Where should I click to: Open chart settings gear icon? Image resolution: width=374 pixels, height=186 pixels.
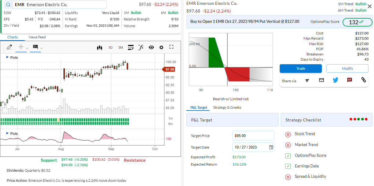161,47
